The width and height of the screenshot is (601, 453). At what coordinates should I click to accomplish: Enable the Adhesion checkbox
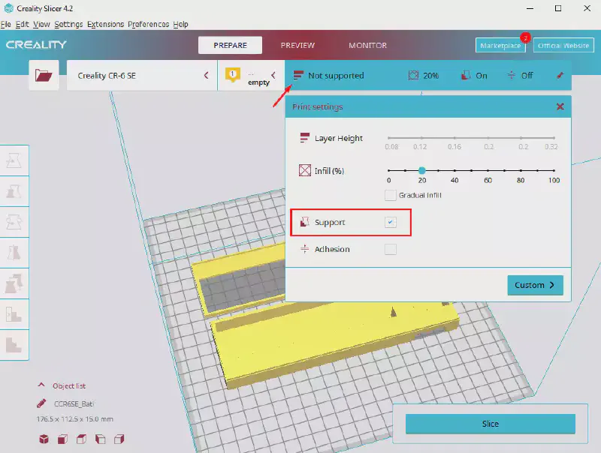pos(390,249)
